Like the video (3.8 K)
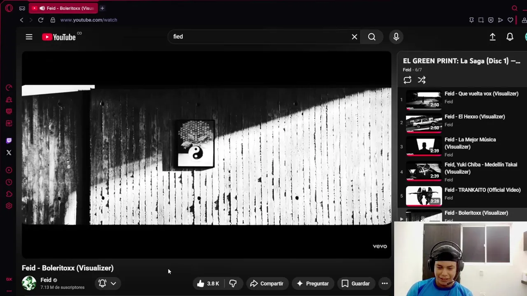This screenshot has width=527, height=296. tap(208, 283)
